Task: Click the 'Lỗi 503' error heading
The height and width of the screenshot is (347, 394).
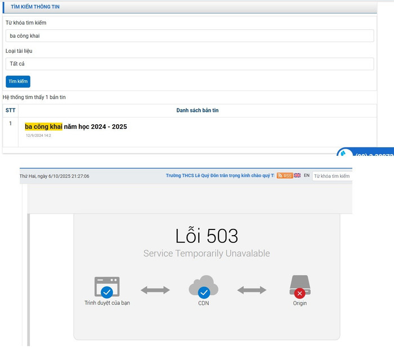Action: tap(207, 236)
